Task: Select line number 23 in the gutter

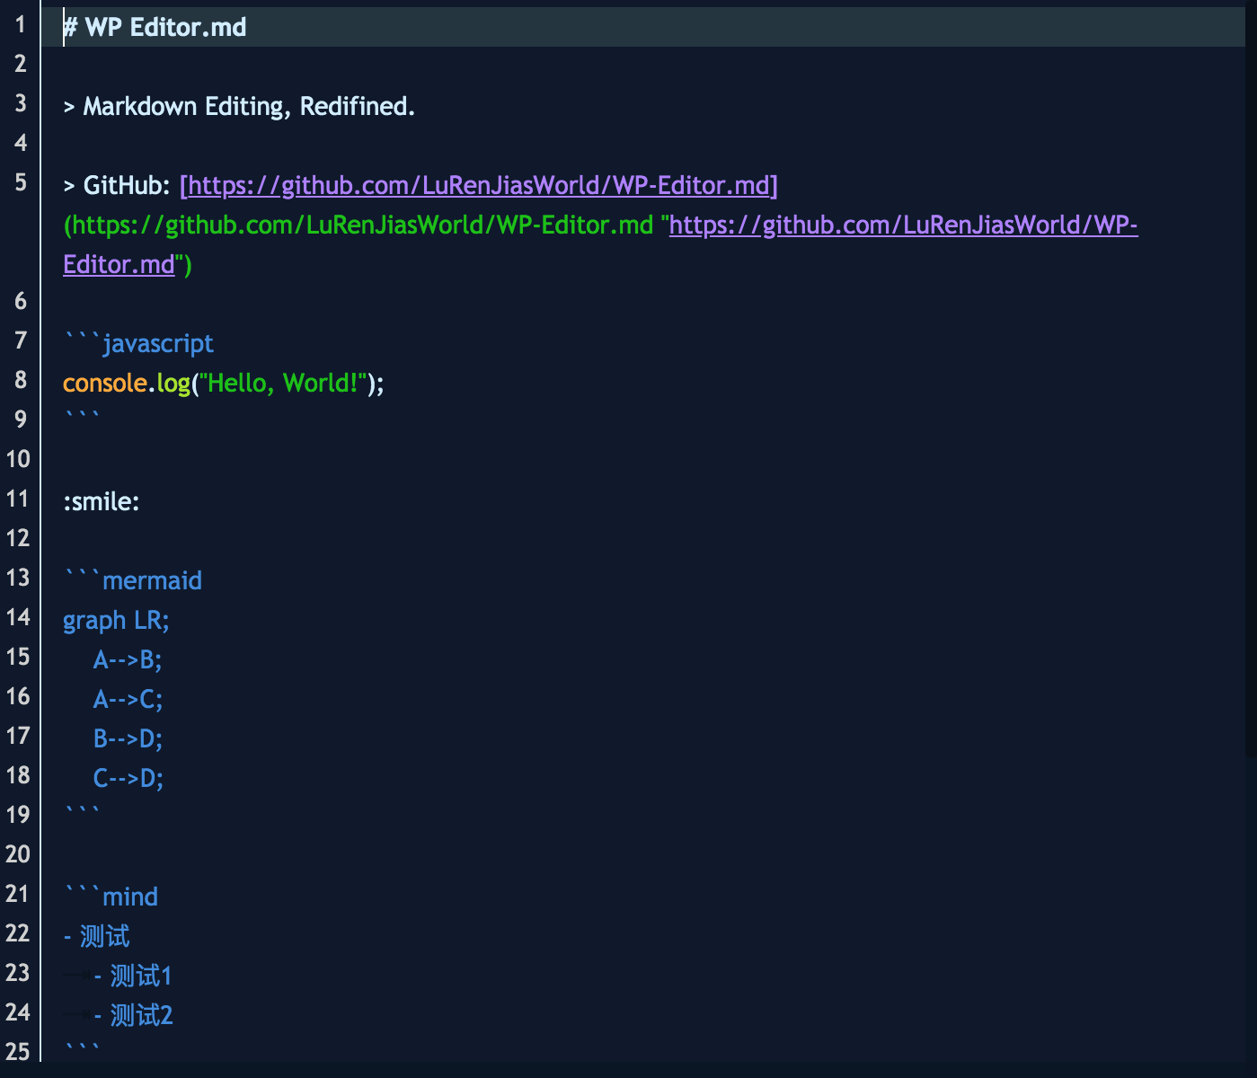Action: point(18,973)
